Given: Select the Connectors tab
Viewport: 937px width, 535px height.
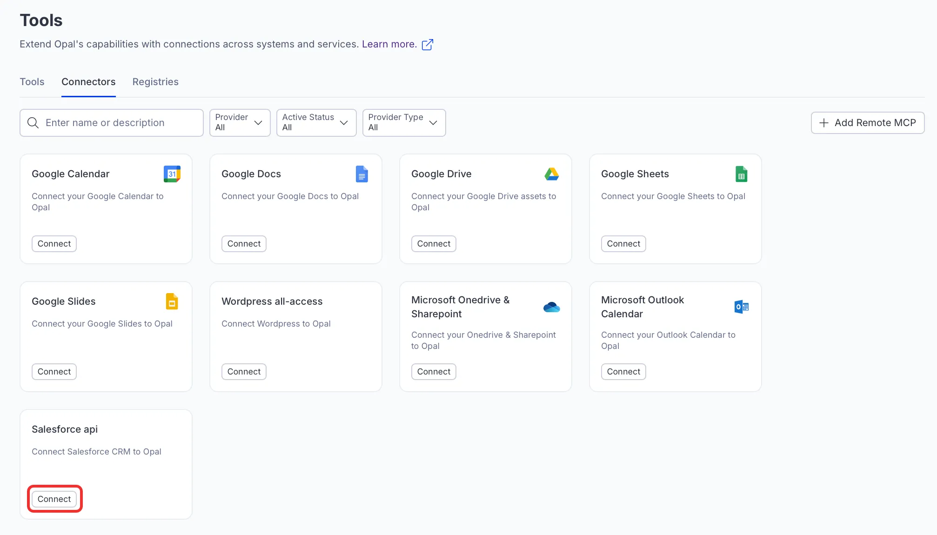Looking at the screenshot, I should tap(88, 82).
